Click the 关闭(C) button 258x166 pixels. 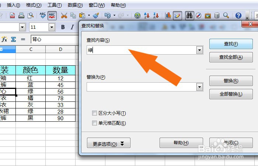231,143
